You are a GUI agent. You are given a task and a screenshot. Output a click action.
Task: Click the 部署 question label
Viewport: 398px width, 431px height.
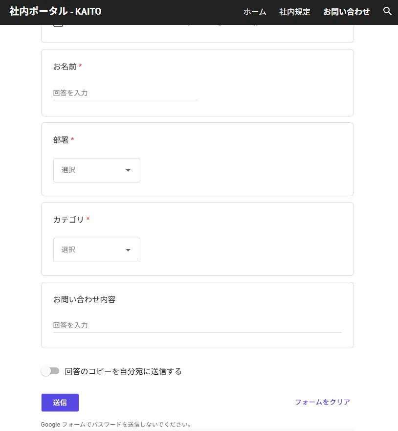(61, 140)
